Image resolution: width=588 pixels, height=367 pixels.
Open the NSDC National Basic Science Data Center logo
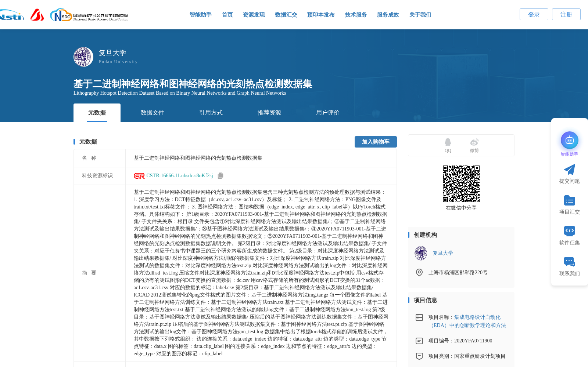tap(89, 15)
